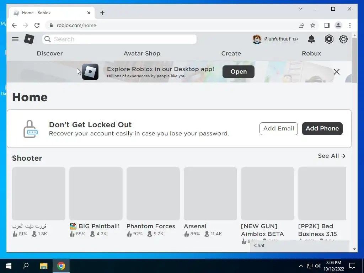
Task: Bookmark this page with the star icon
Action: coord(313,25)
